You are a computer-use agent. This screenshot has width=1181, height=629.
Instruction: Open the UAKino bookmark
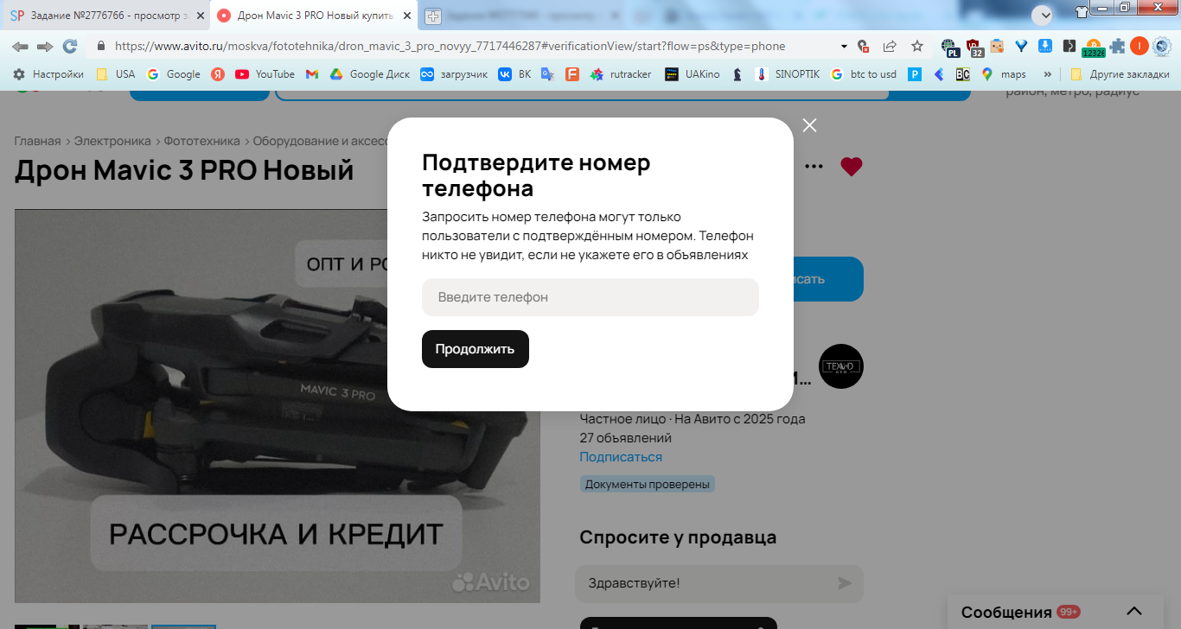click(x=693, y=74)
